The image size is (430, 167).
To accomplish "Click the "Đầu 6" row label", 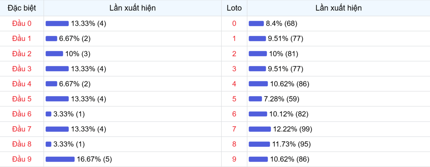I will (22, 114).
